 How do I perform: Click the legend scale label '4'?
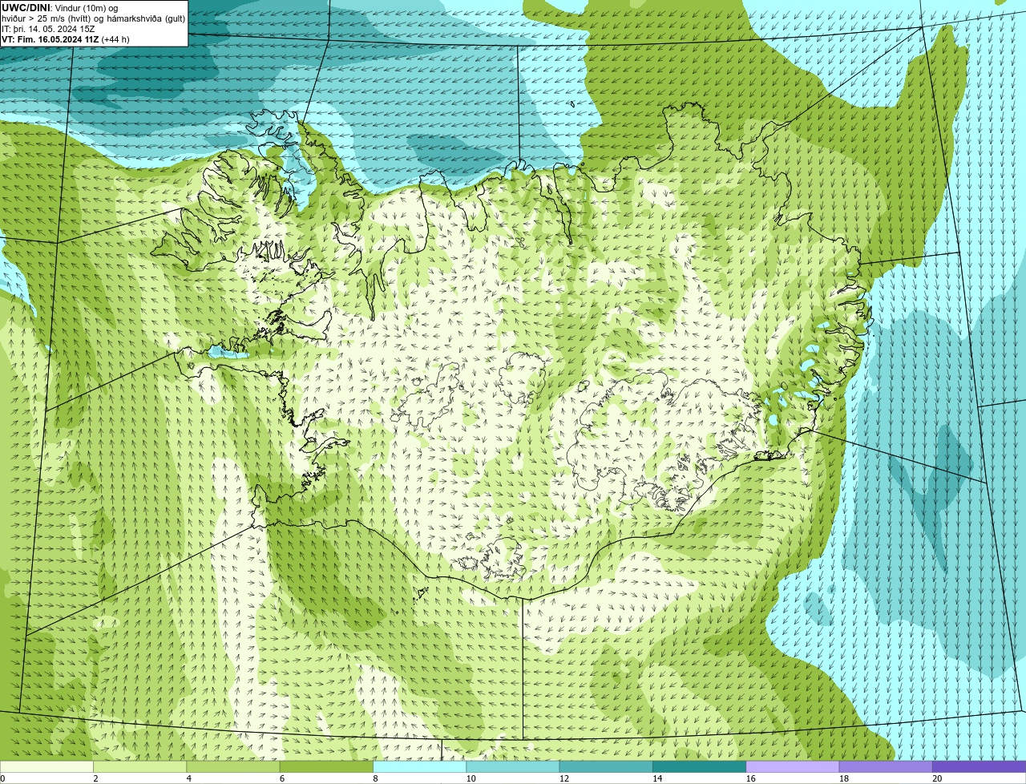tap(188, 778)
